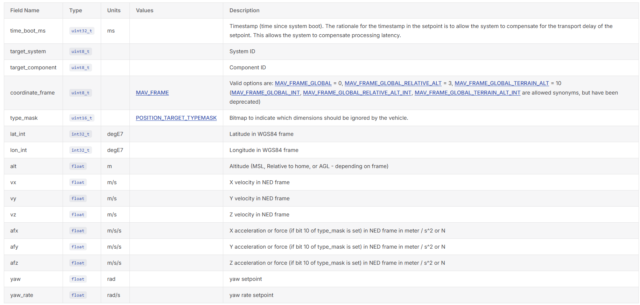Viewport: 640px width, 305px height.
Task: Open the MAV_FRAME_GLOBAL_TERRAIN_ALT link
Action: pos(501,83)
